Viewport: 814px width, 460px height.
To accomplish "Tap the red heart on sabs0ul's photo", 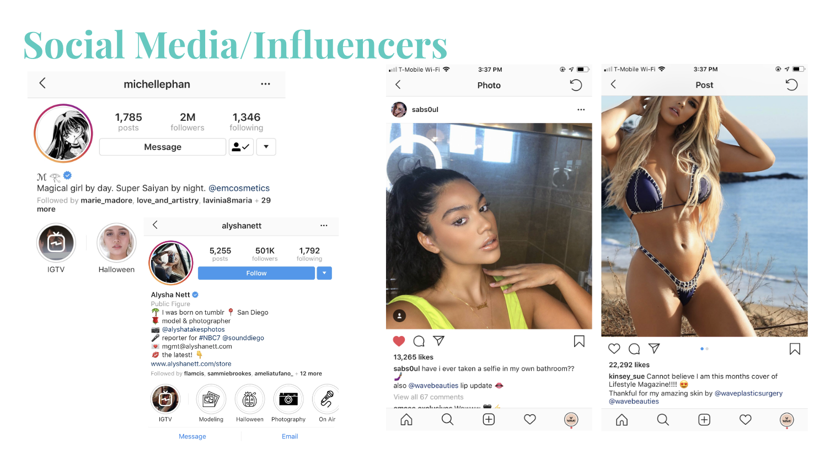I will [399, 341].
